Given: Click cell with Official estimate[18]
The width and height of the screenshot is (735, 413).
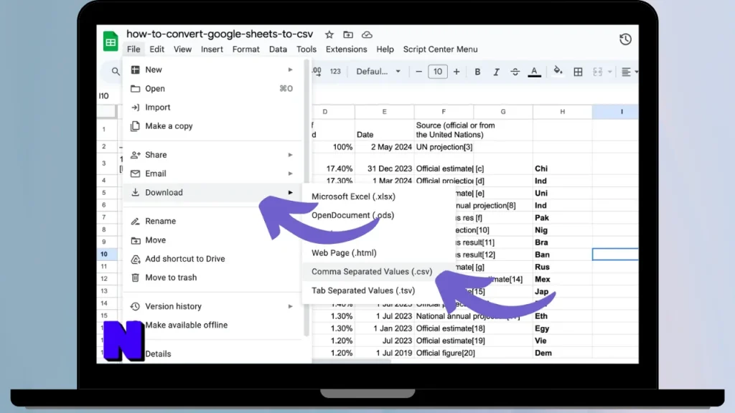Looking at the screenshot, I should pos(444,328).
